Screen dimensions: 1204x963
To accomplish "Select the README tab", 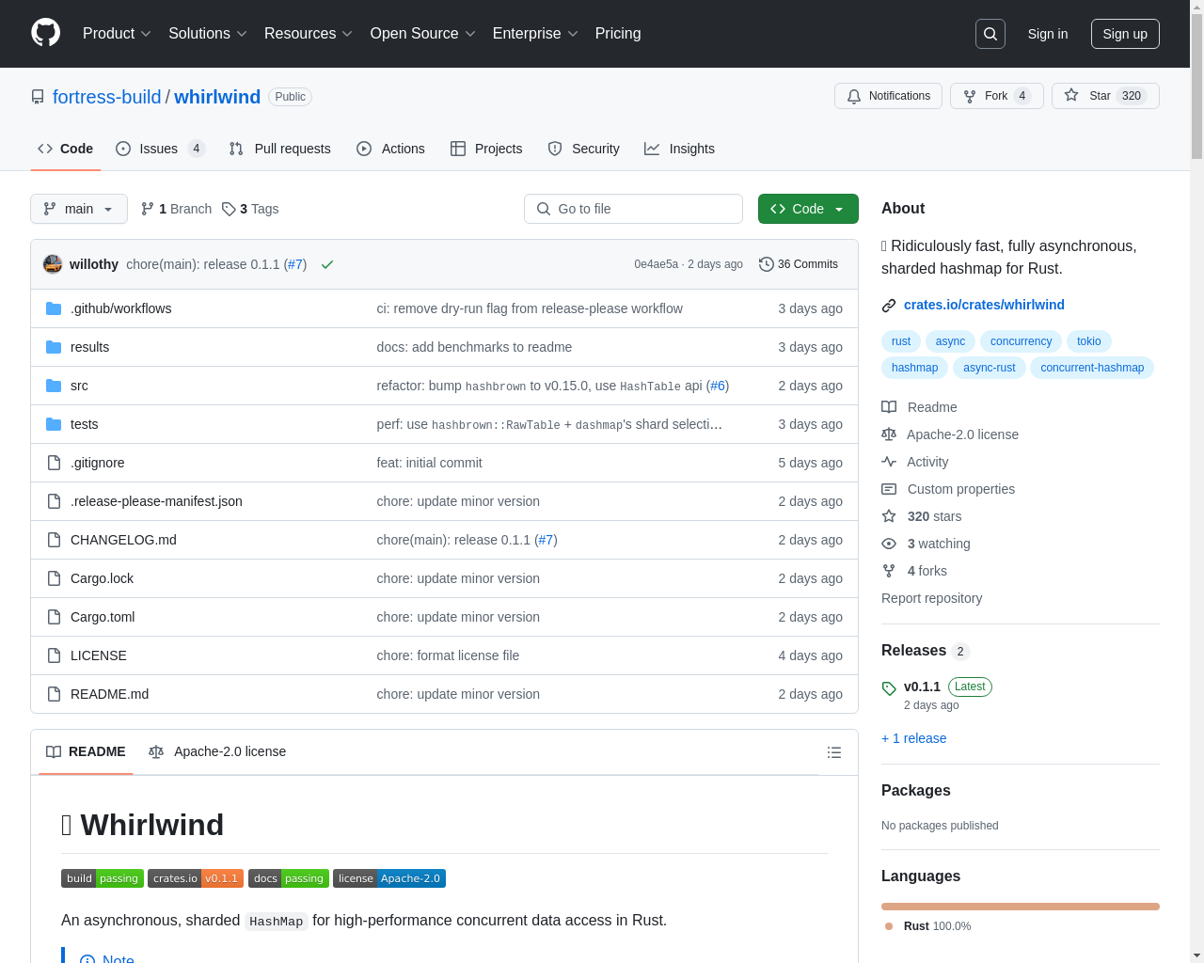I will click(86, 752).
